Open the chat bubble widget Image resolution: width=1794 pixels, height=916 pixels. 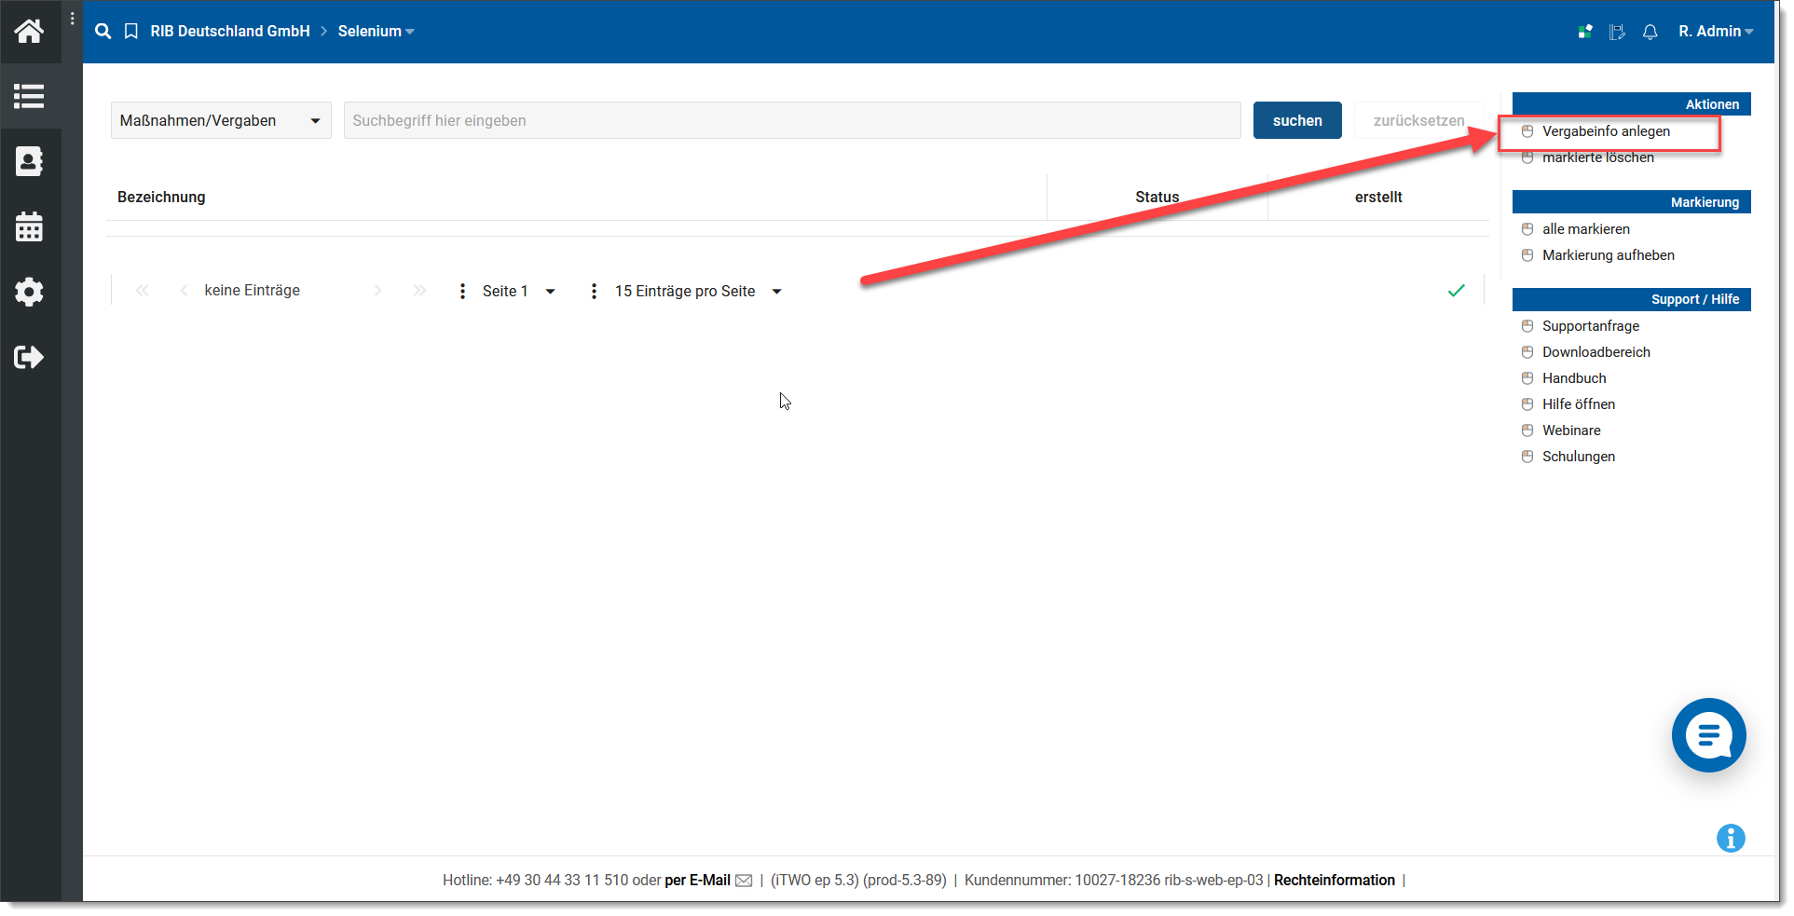click(1707, 735)
